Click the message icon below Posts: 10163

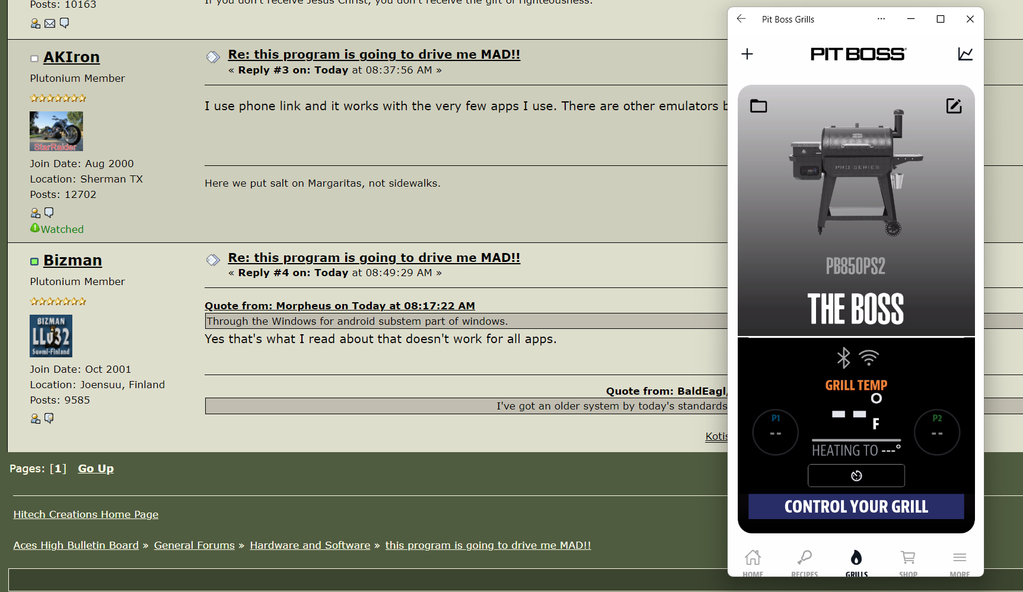coord(65,23)
